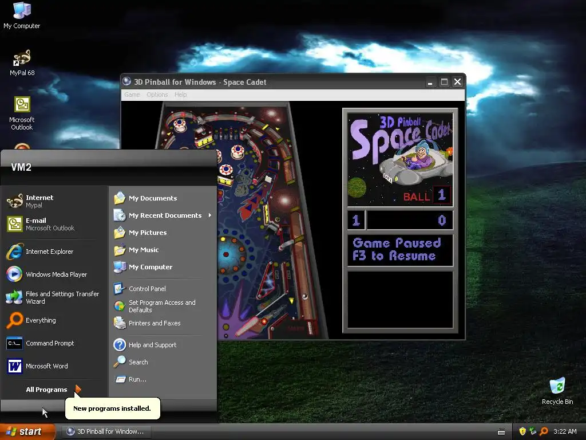586x440 pixels.
Task: Maximize the 3D Pinball window
Action: [444, 81]
